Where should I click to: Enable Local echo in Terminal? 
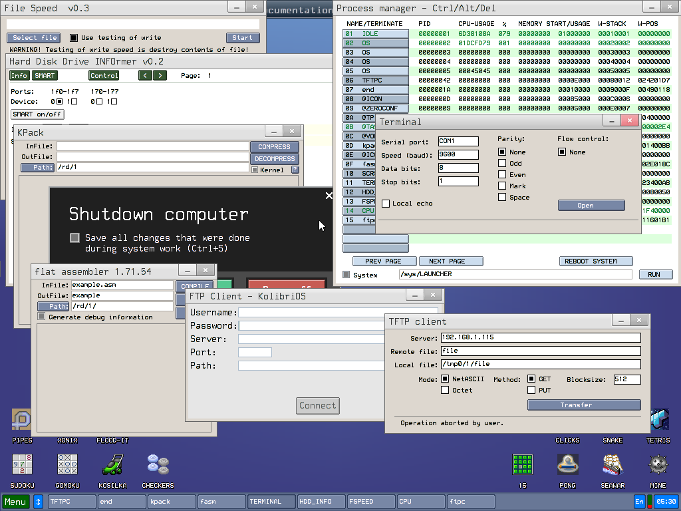coord(386,204)
